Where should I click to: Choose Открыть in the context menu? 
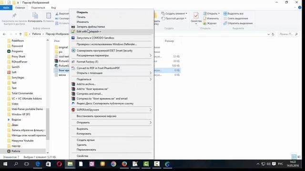click(x=112, y=12)
